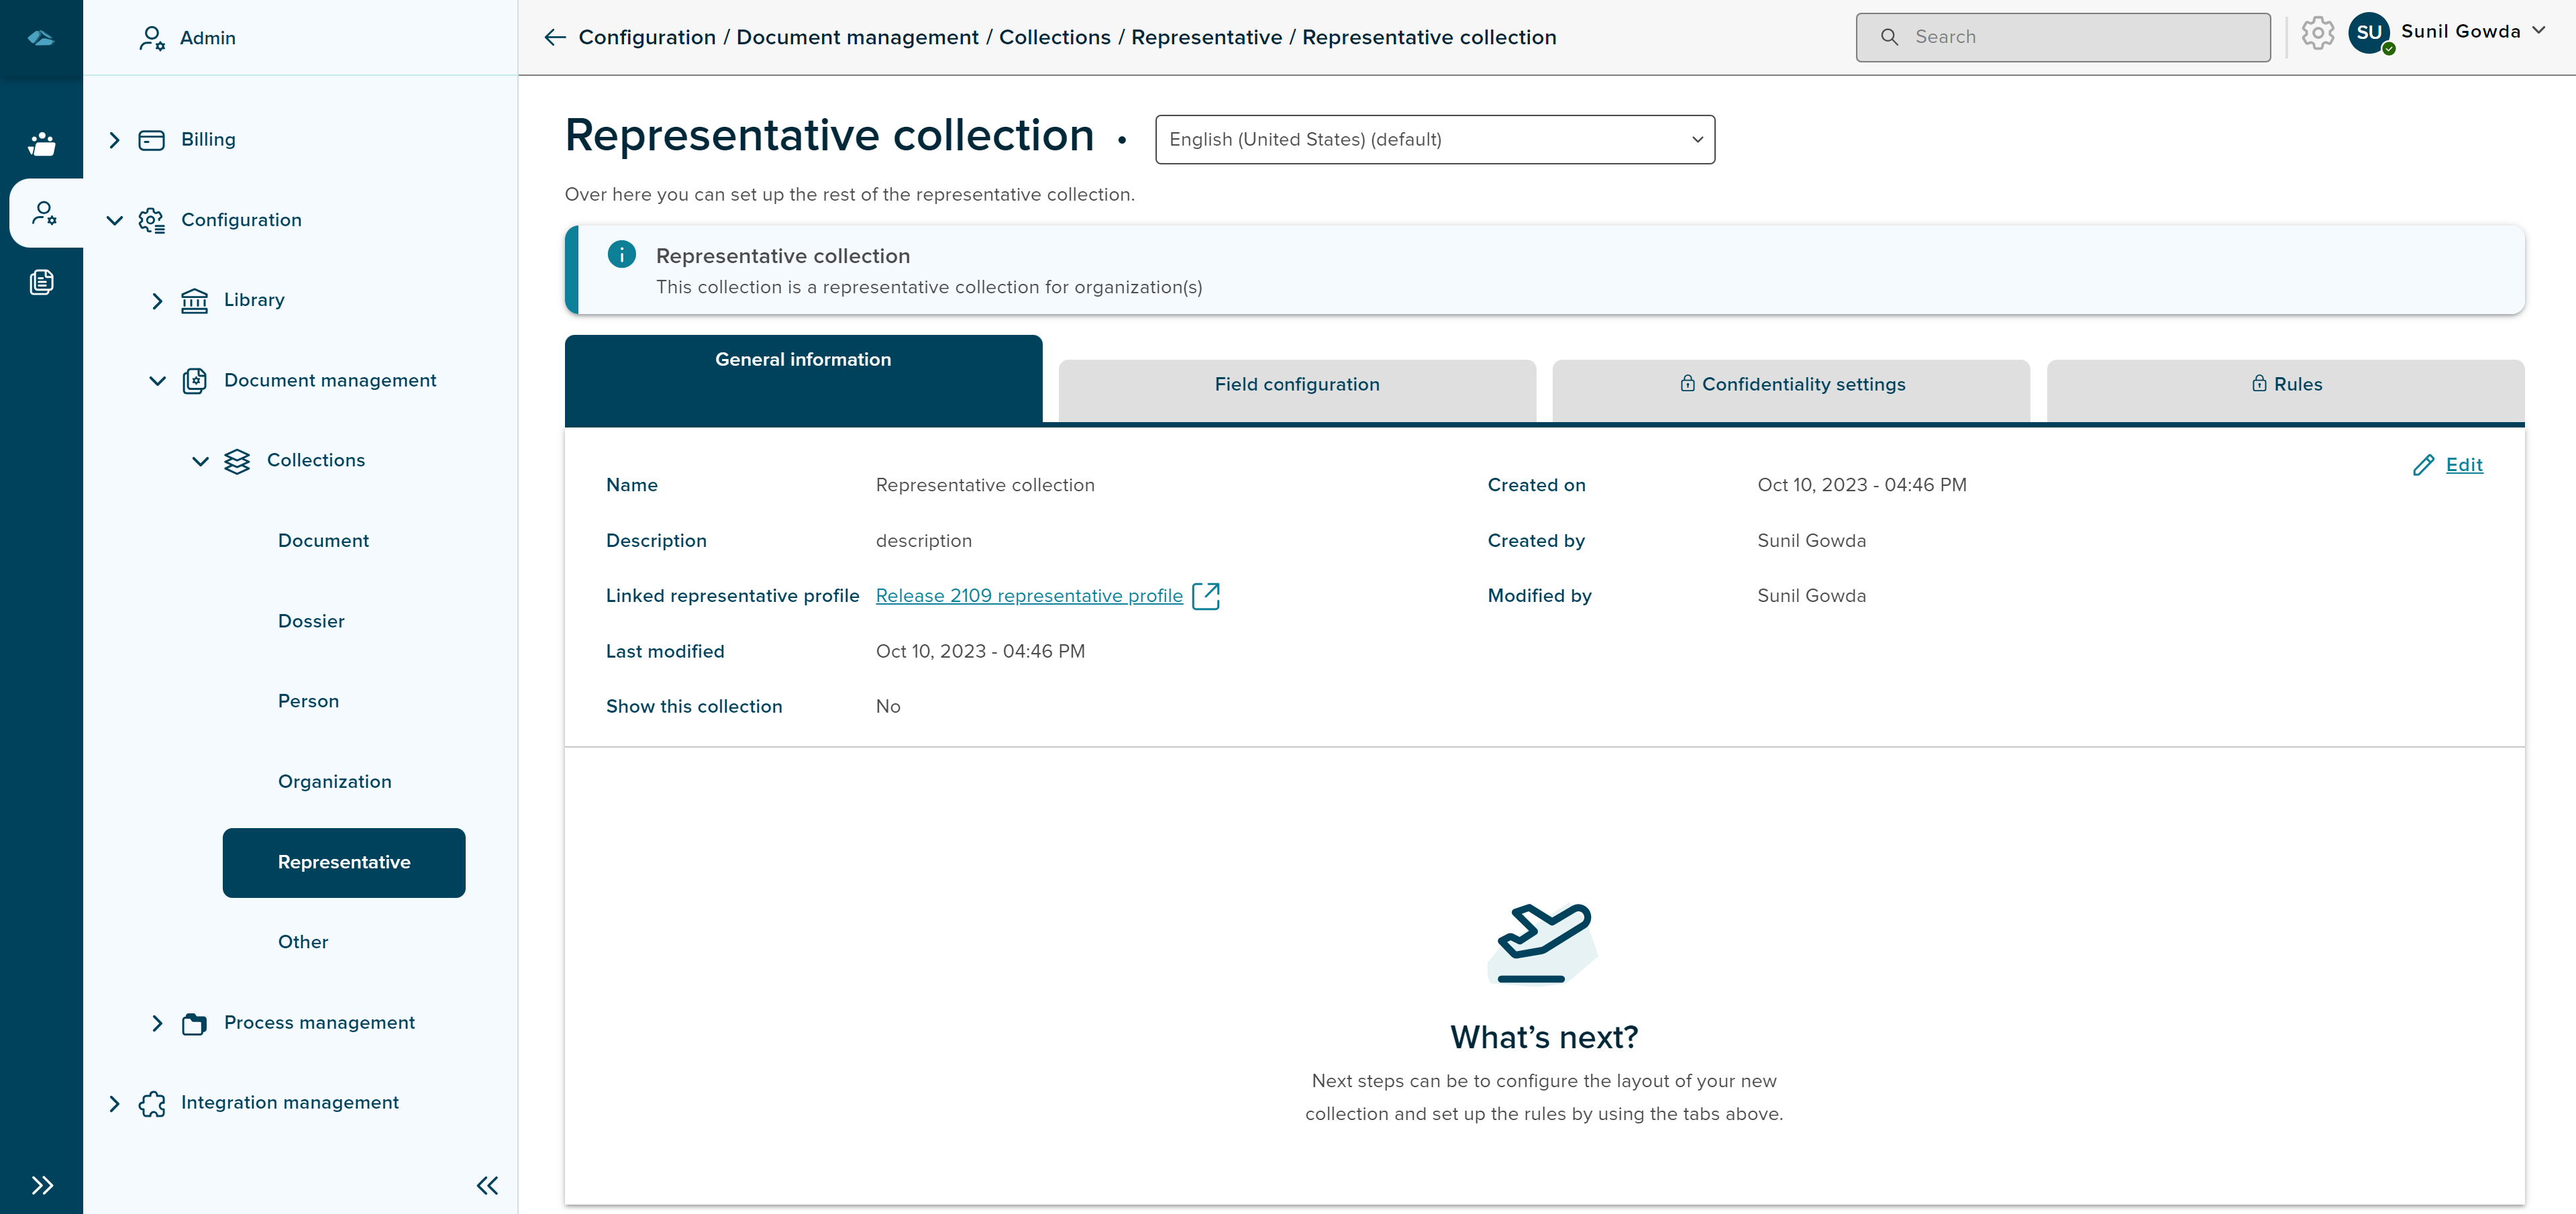Switch to Field configuration tab
This screenshot has width=2576, height=1214.
click(1296, 385)
